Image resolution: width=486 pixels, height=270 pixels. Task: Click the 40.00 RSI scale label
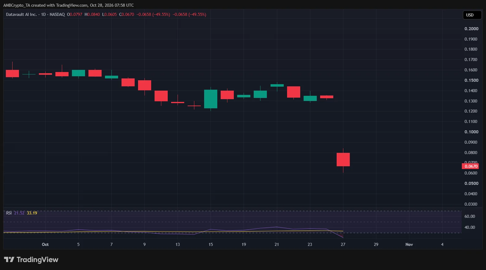point(470,227)
